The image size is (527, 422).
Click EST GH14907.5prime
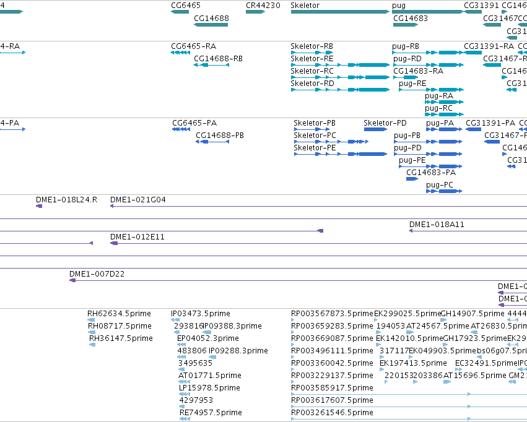(x=443, y=320)
